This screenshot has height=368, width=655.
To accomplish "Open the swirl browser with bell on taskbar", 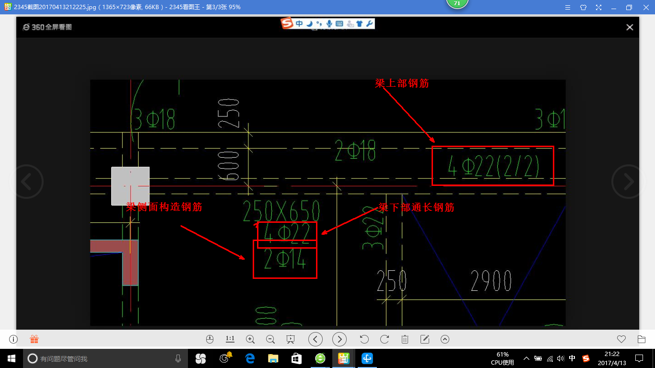I will 225,358.
